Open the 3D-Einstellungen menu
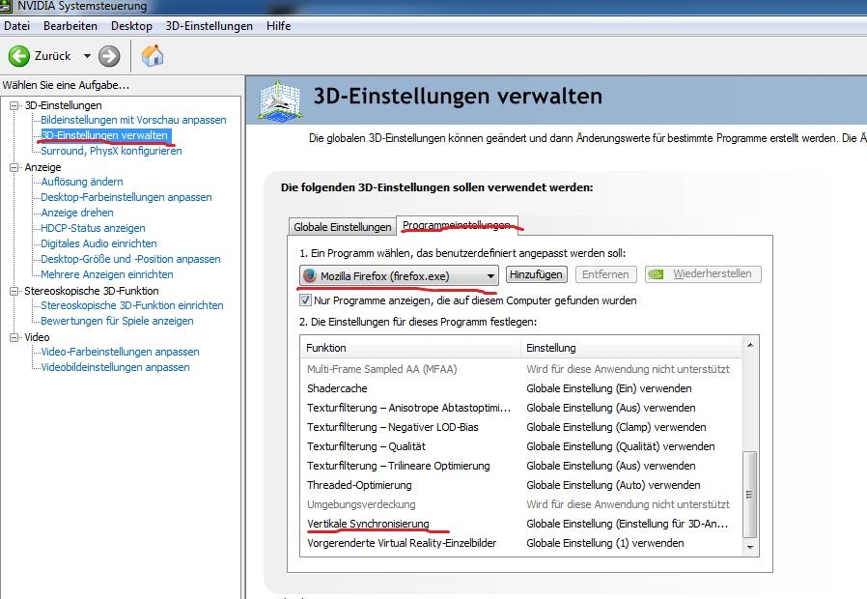 pyautogui.click(x=209, y=26)
